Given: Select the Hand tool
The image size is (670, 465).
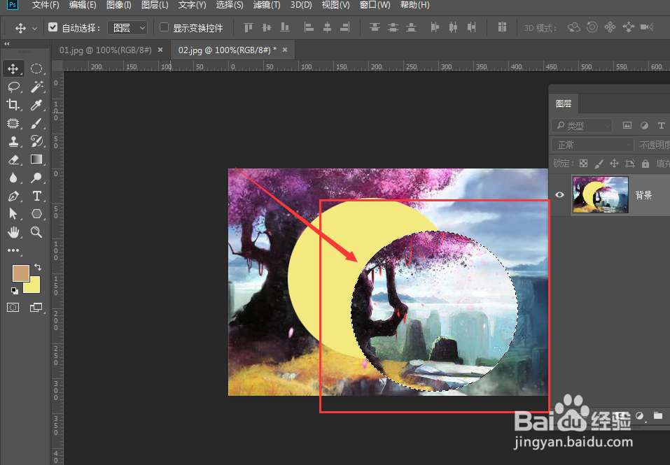Looking at the screenshot, I should click(x=13, y=232).
